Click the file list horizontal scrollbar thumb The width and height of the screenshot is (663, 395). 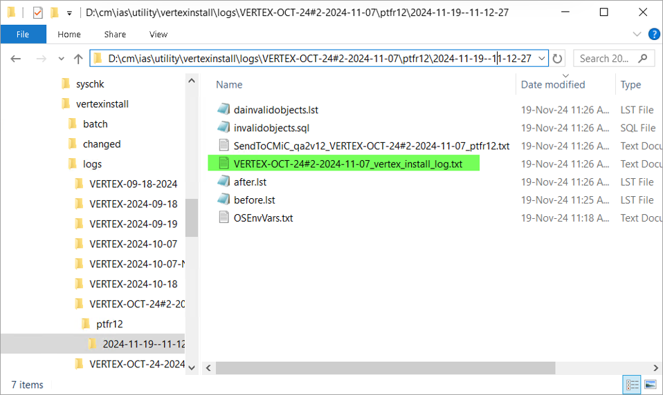[385, 368]
